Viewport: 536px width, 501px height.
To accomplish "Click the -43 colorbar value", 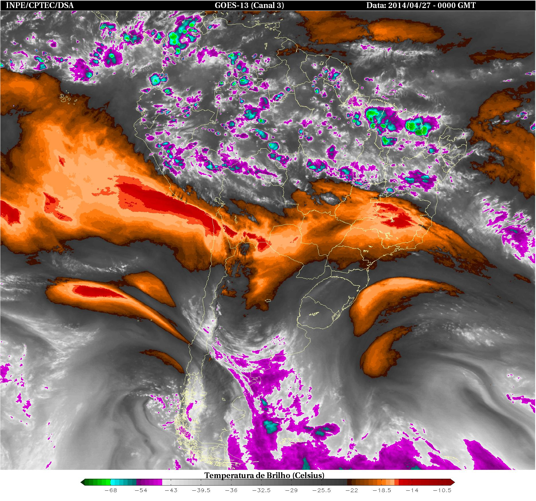I will [x=171, y=490].
